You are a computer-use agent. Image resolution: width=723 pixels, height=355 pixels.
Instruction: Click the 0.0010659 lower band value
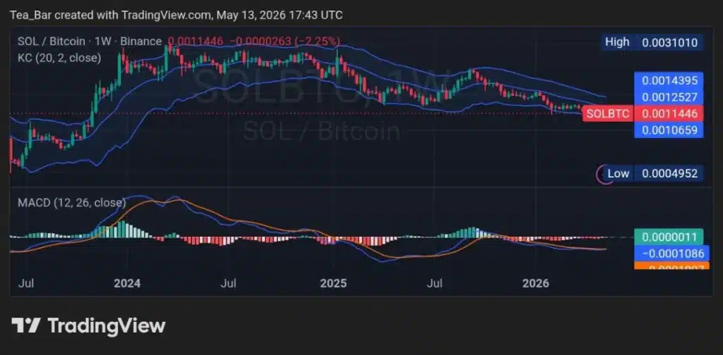click(x=669, y=130)
